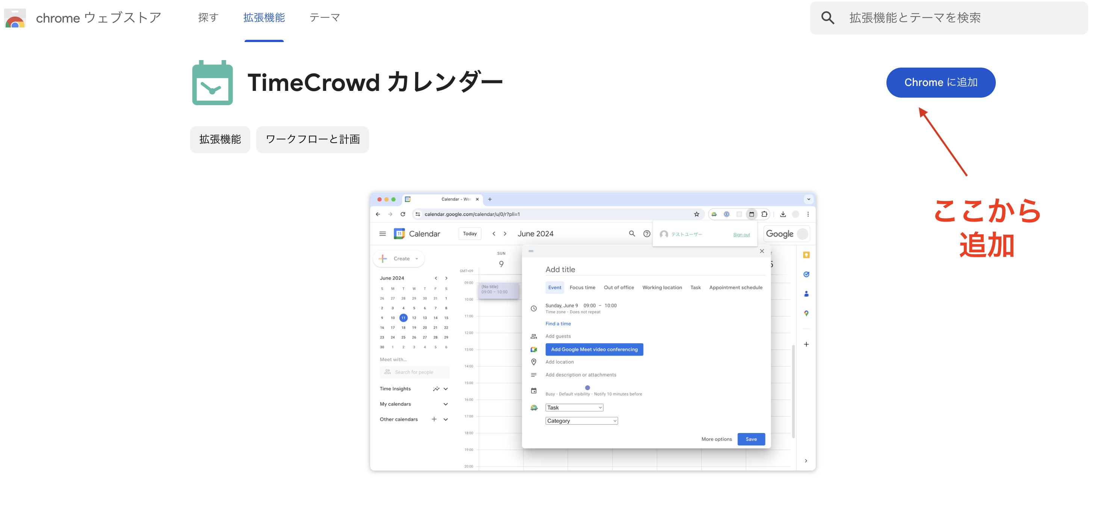The image size is (1104, 525).
Task: Open Google Maps from the right side panel
Action: pyautogui.click(x=806, y=313)
